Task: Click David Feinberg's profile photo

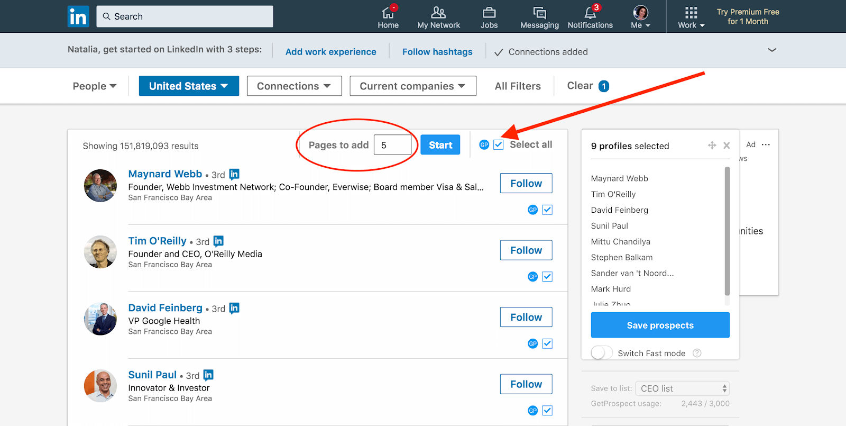Action: click(x=100, y=319)
